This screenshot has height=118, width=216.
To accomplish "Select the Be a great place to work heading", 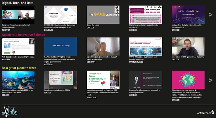I will tap(19, 68).
